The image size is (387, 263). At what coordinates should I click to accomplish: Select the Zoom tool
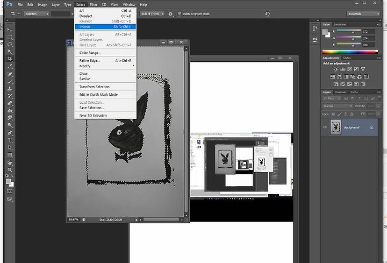click(10, 170)
